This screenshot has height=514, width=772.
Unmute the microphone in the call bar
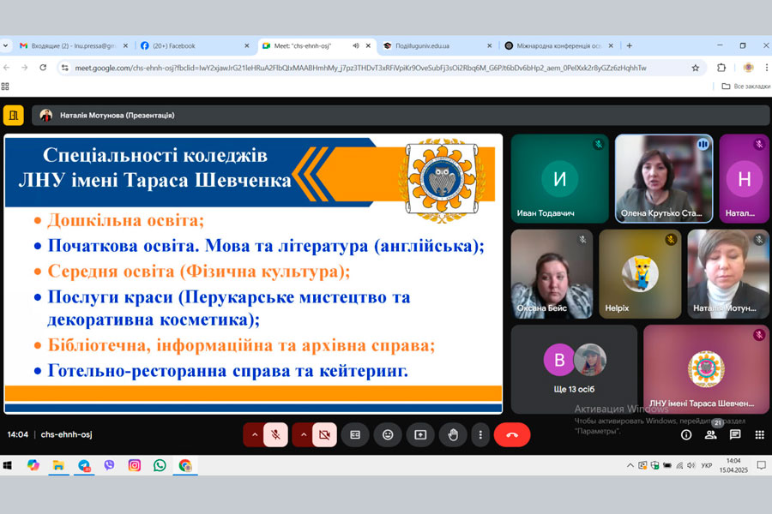(x=275, y=434)
